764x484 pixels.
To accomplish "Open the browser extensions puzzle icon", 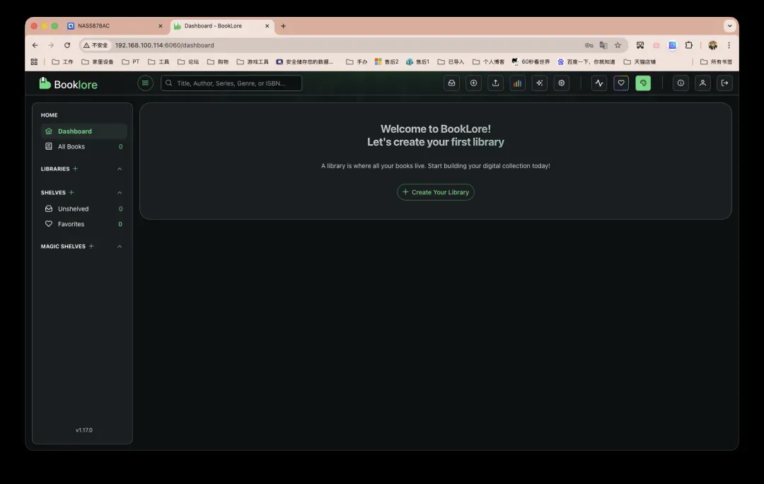I will pos(688,45).
